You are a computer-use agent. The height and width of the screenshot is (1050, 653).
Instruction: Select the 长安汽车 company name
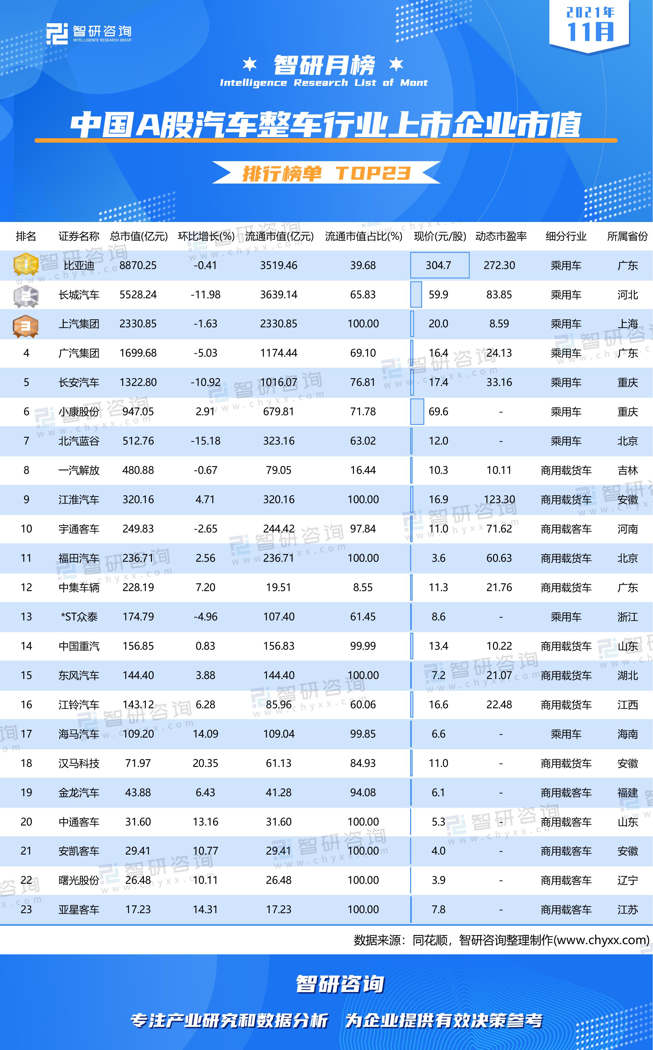(x=79, y=382)
